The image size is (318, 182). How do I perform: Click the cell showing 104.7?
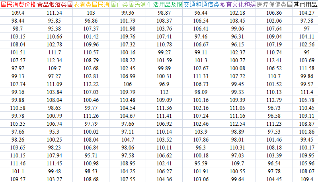pos(128,140)
